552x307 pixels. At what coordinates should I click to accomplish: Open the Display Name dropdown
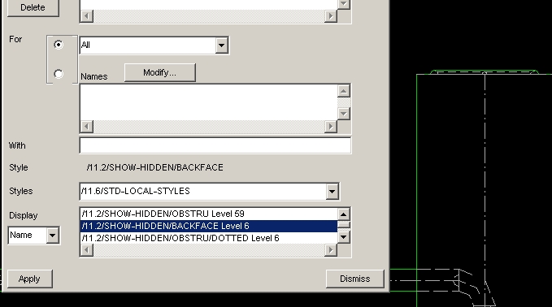click(x=52, y=236)
